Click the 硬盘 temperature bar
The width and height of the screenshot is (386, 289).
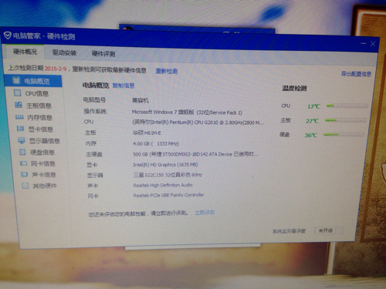(344, 134)
